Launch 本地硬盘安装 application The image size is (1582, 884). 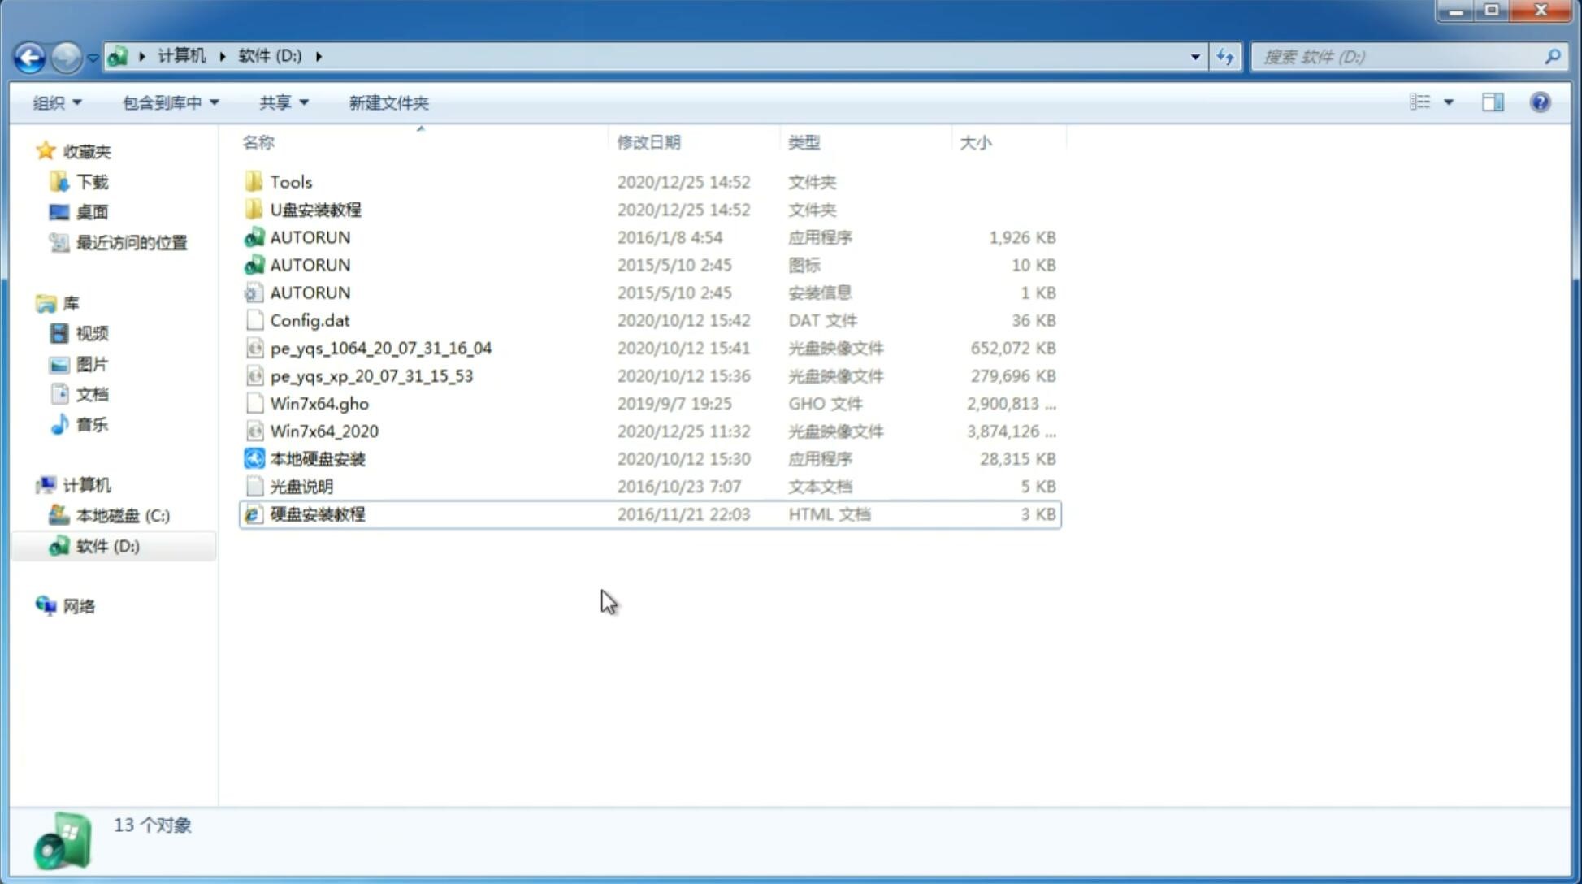pos(317,458)
